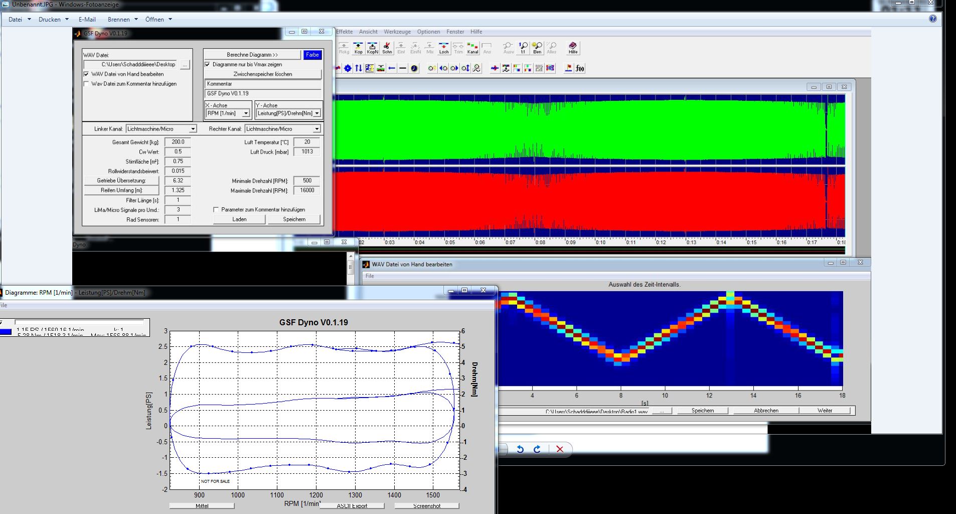Click the Rckg undo toolbar icon

tap(344, 48)
